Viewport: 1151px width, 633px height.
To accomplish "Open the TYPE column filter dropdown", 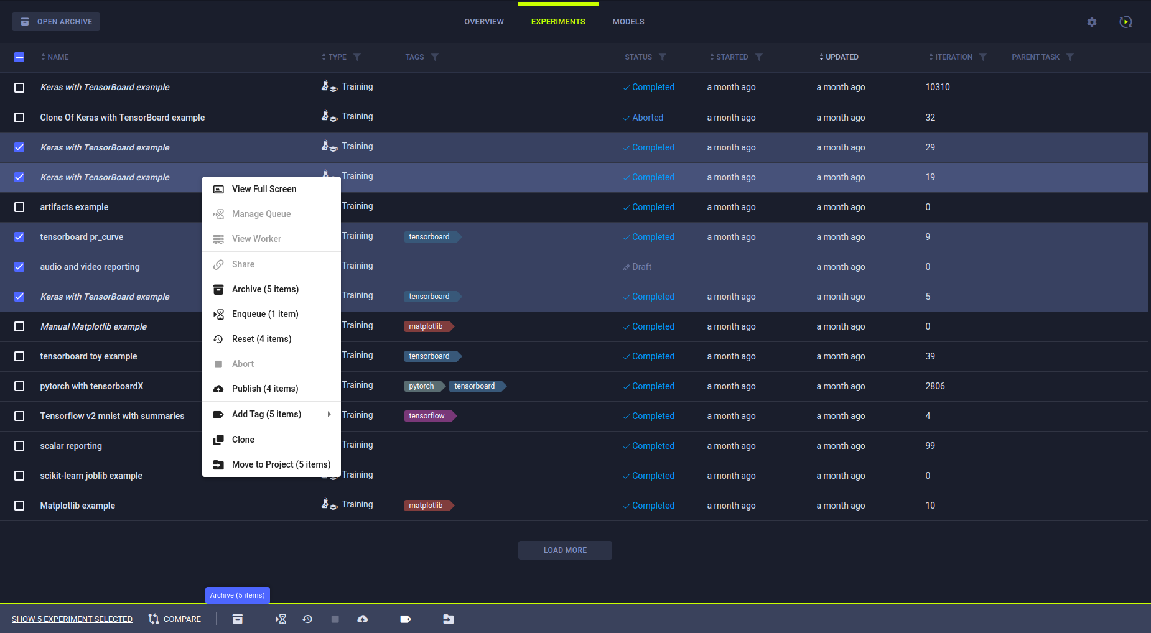I will 357,57.
